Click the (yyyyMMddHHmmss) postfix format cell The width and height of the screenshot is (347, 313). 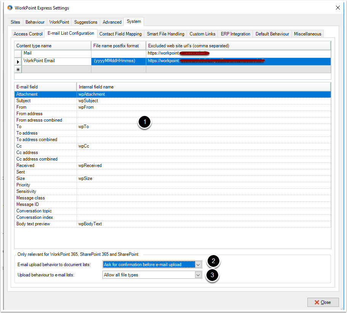pyautogui.click(x=118, y=62)
